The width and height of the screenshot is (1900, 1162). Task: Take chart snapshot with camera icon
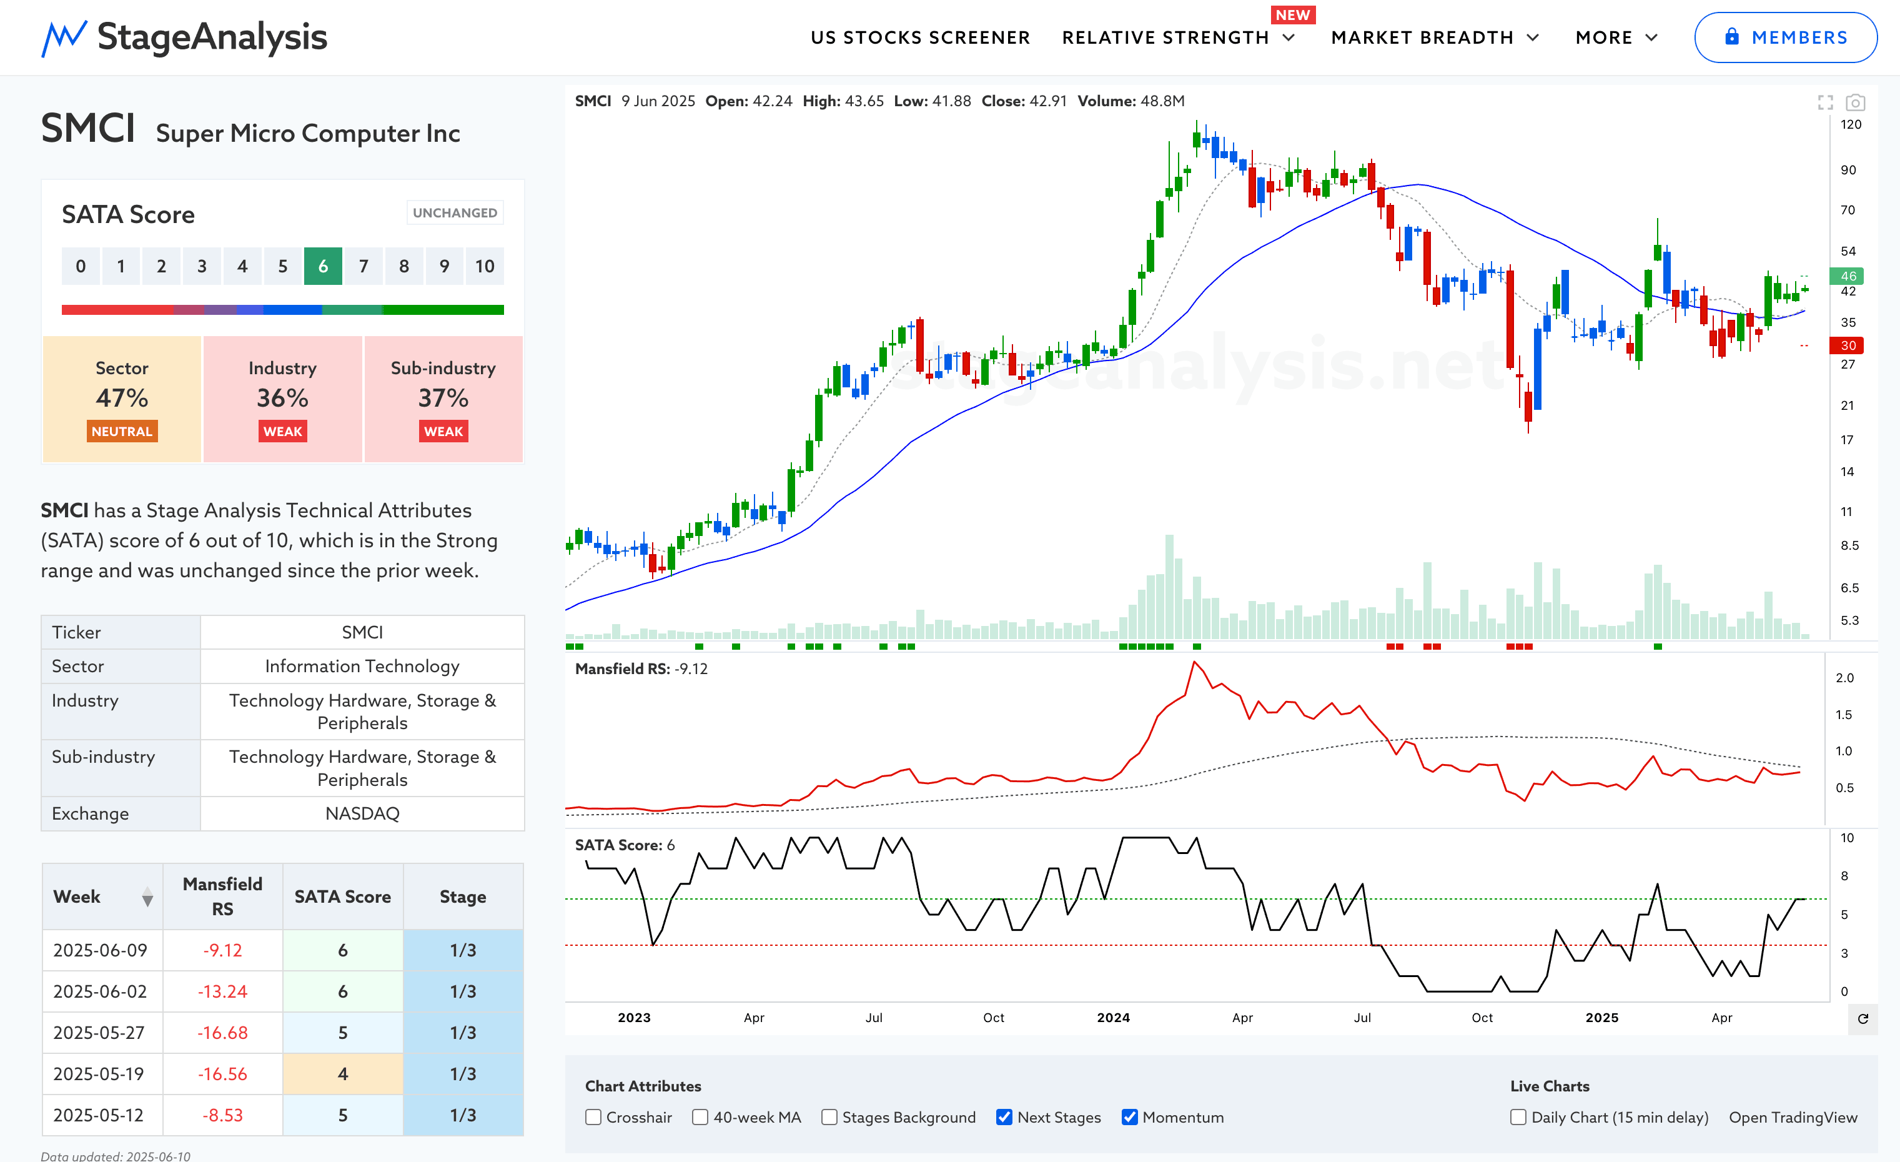[1854, 102]
